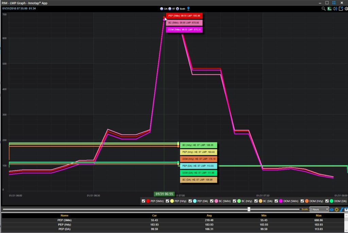Click the Avg column header
348x233 pixels.
[209, 215]
